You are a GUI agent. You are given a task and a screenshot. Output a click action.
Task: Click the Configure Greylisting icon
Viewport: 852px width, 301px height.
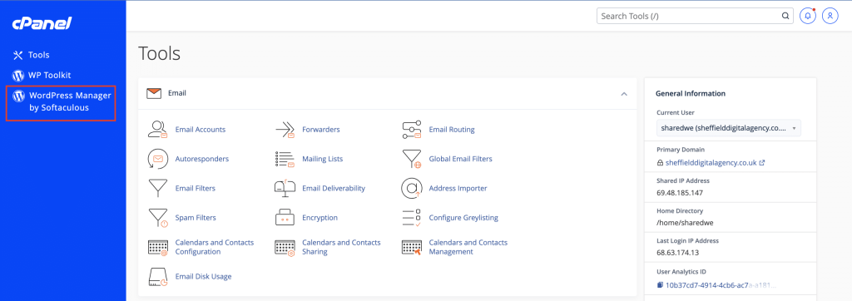pos(411,218)
